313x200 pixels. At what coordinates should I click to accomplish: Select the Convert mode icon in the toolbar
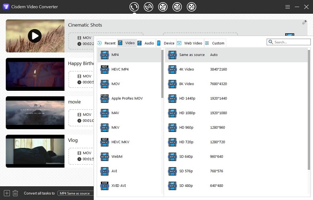pyautogui.click(x=134, y=7)
